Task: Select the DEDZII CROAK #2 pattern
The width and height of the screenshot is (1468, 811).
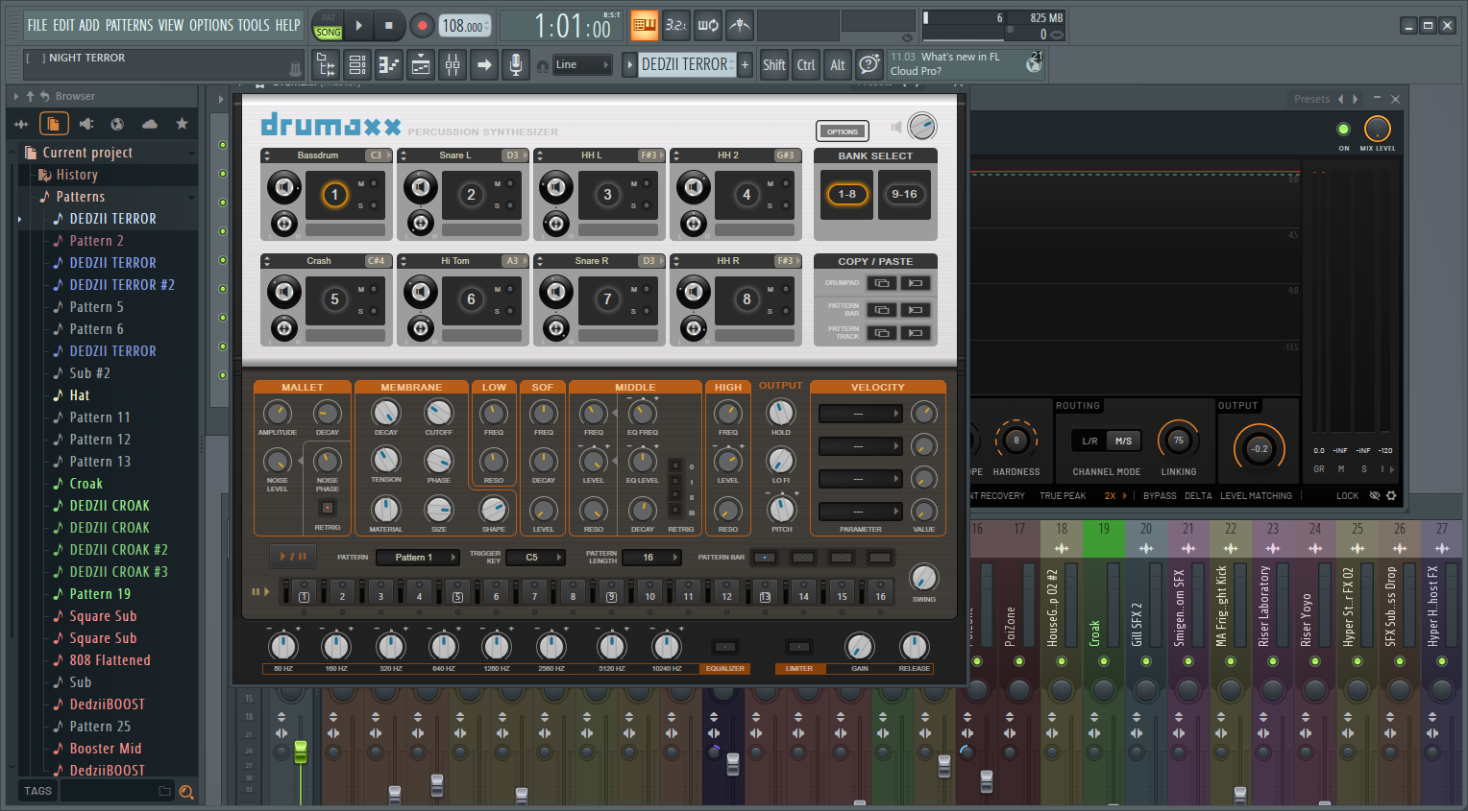Action: coord(118,550)
